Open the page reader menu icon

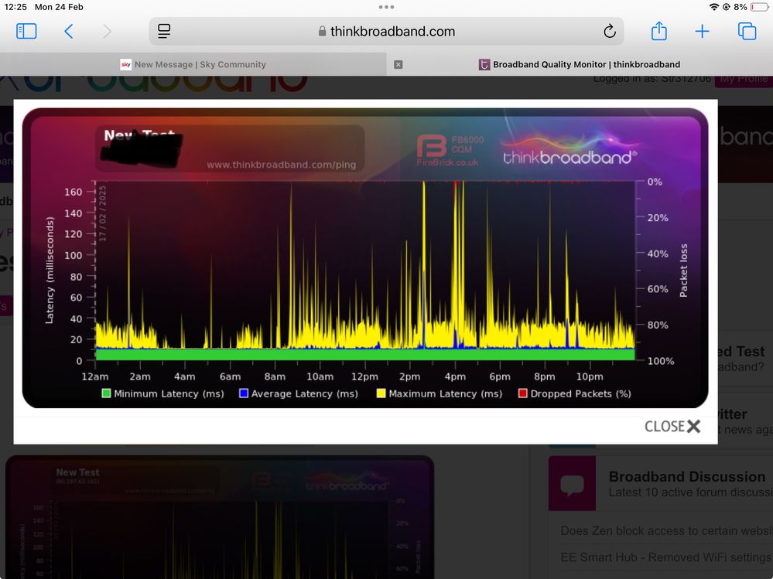click(164, 31)
